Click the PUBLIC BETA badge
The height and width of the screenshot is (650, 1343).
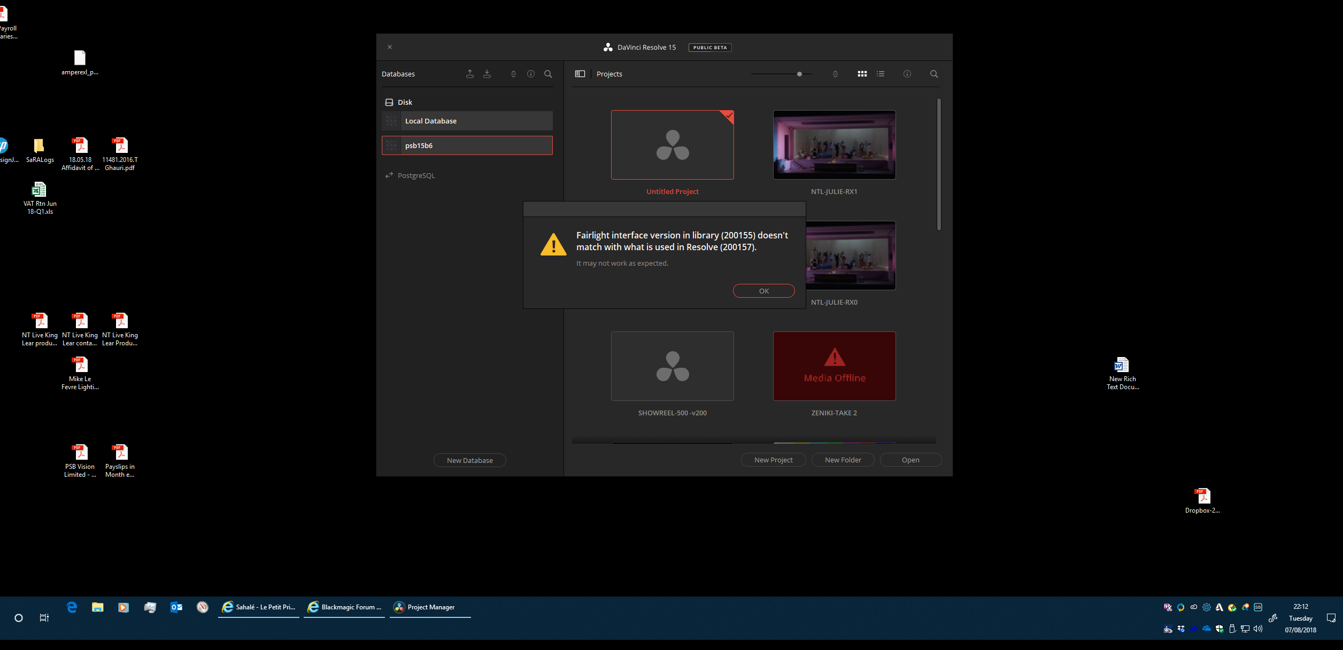coord(710,48)
